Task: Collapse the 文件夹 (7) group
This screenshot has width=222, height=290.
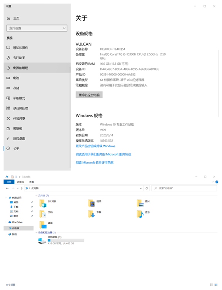Action: [x=36, y=195]
